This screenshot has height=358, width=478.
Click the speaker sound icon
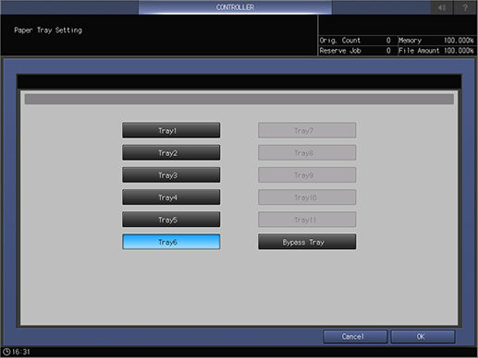[x=442, y=7]
